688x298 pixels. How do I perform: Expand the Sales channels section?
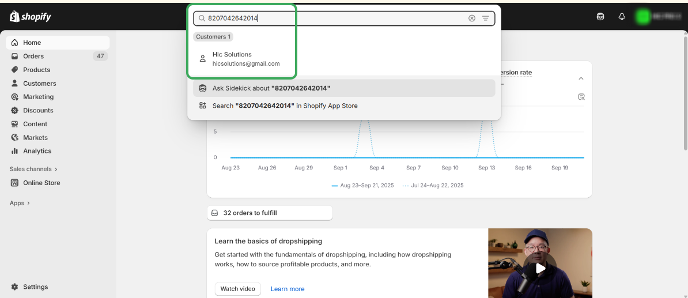34,169
